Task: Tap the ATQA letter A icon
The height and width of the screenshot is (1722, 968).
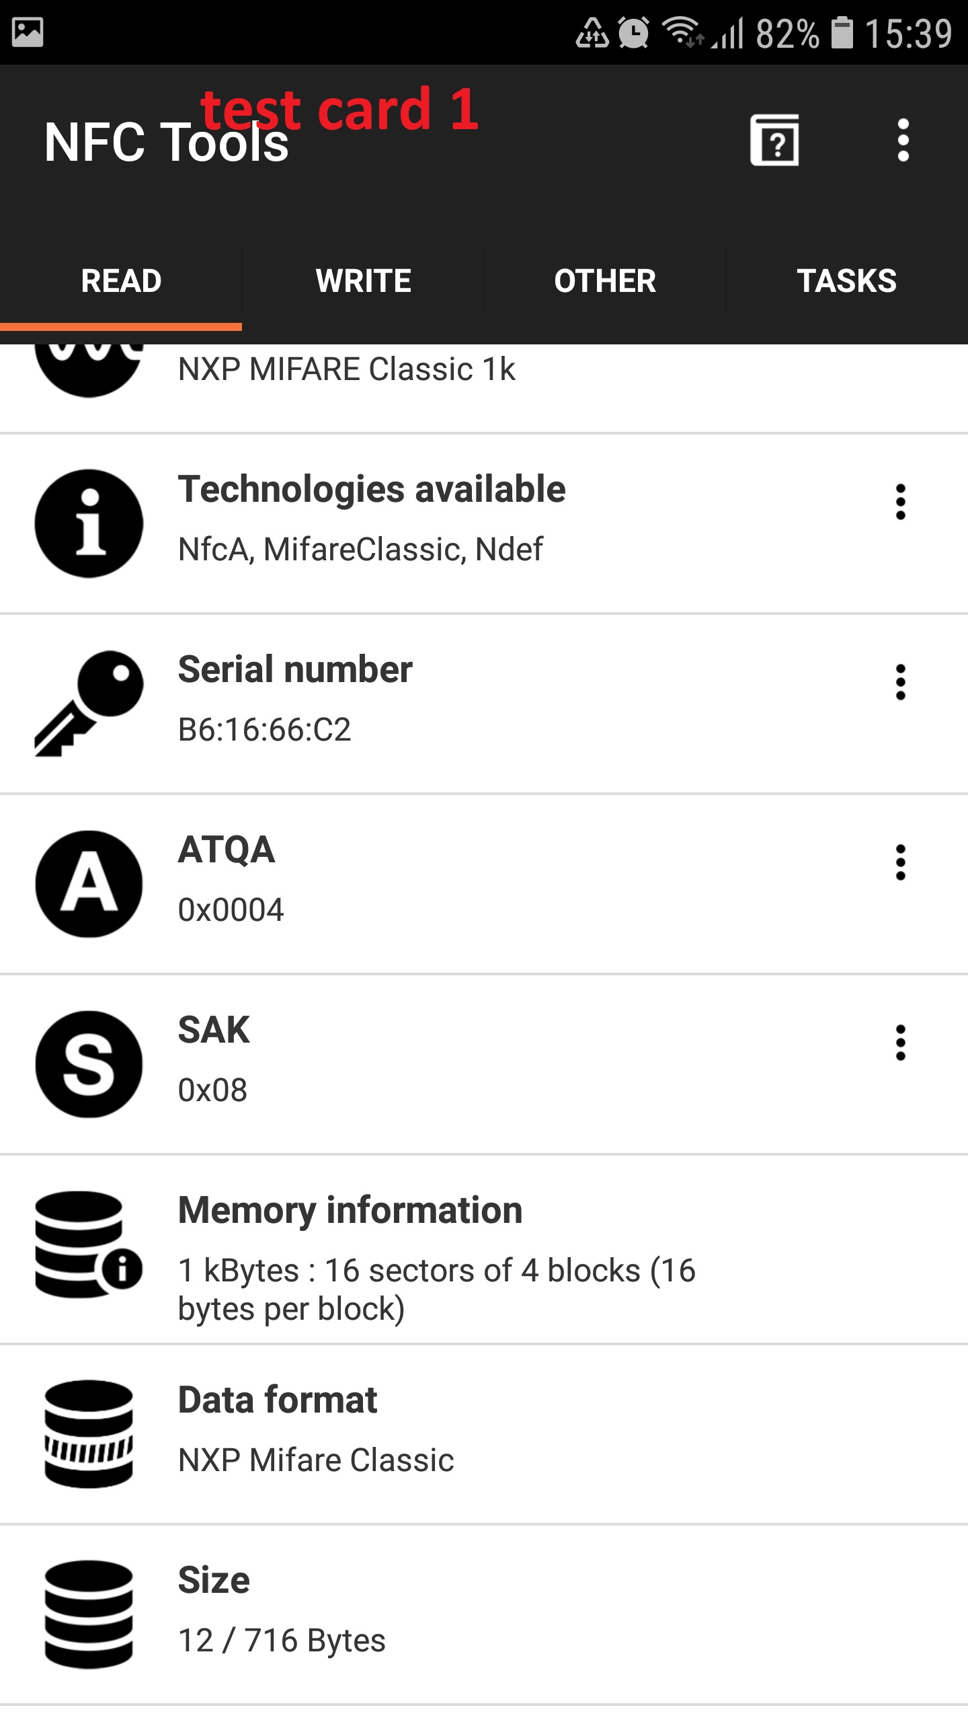Action: click(x=89, y=883)
